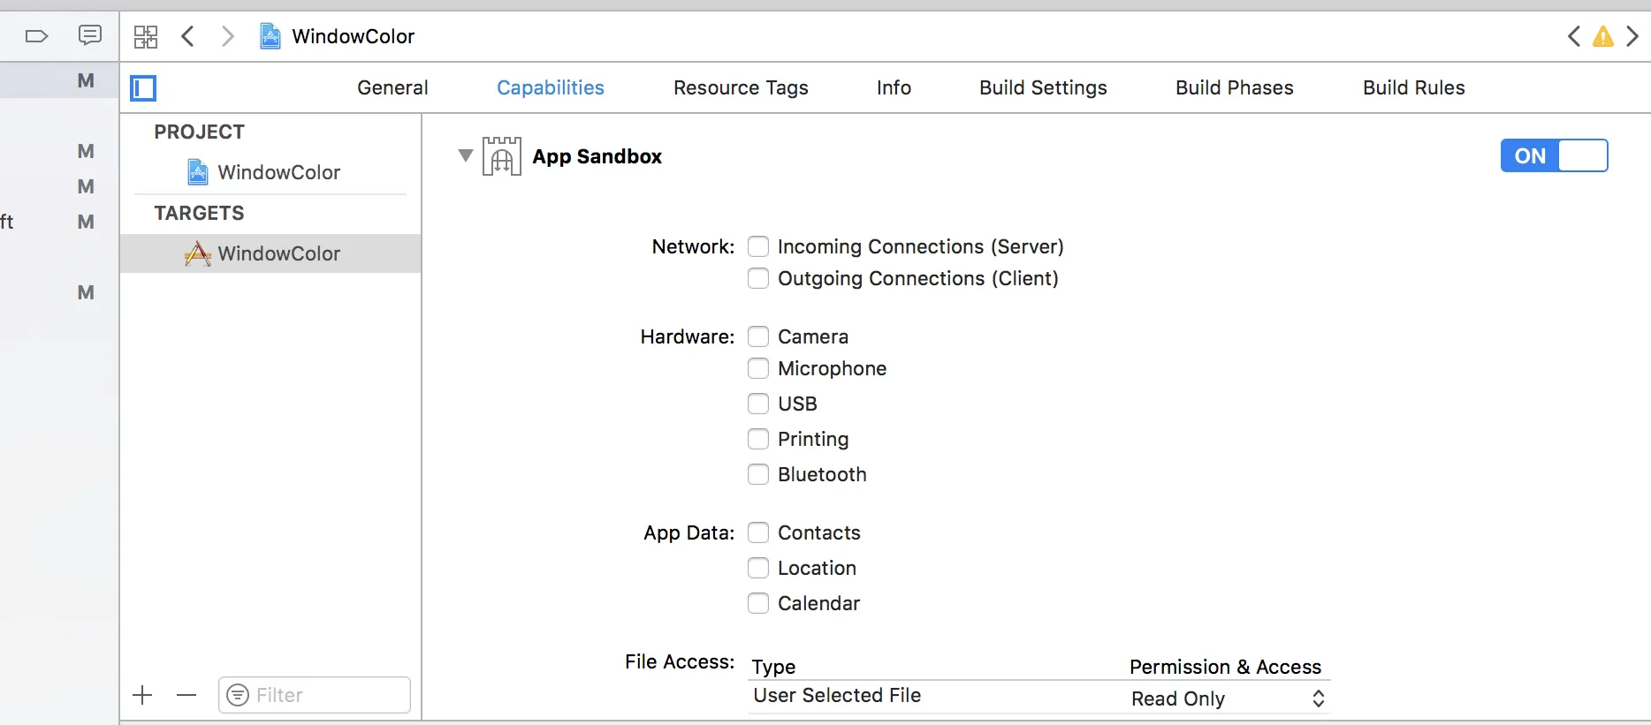Enable Location app data access
Screen dimensions: 1651x725
click(758, 568)
